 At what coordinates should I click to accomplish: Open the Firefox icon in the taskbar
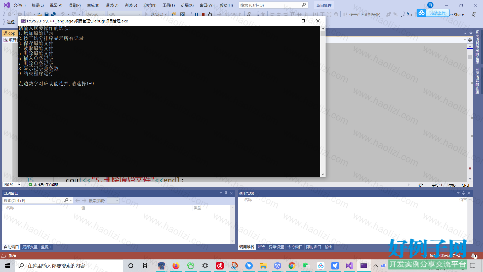click(x=176, y=266)
